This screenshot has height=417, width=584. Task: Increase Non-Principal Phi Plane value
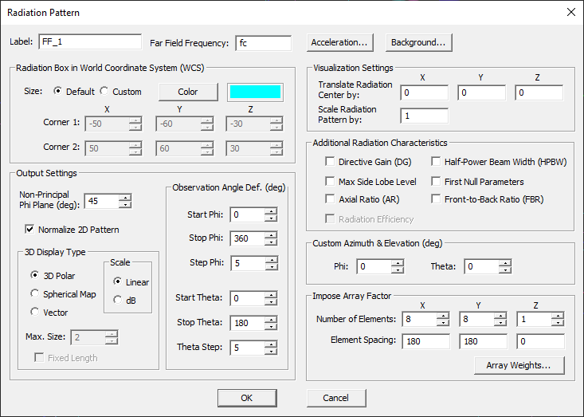pyautogui.click(x=125, y=197)
